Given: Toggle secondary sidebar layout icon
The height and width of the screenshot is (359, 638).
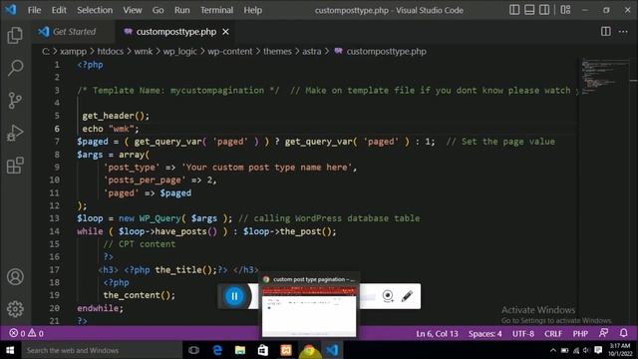Looking at the screenshot, I should point(544,10).
